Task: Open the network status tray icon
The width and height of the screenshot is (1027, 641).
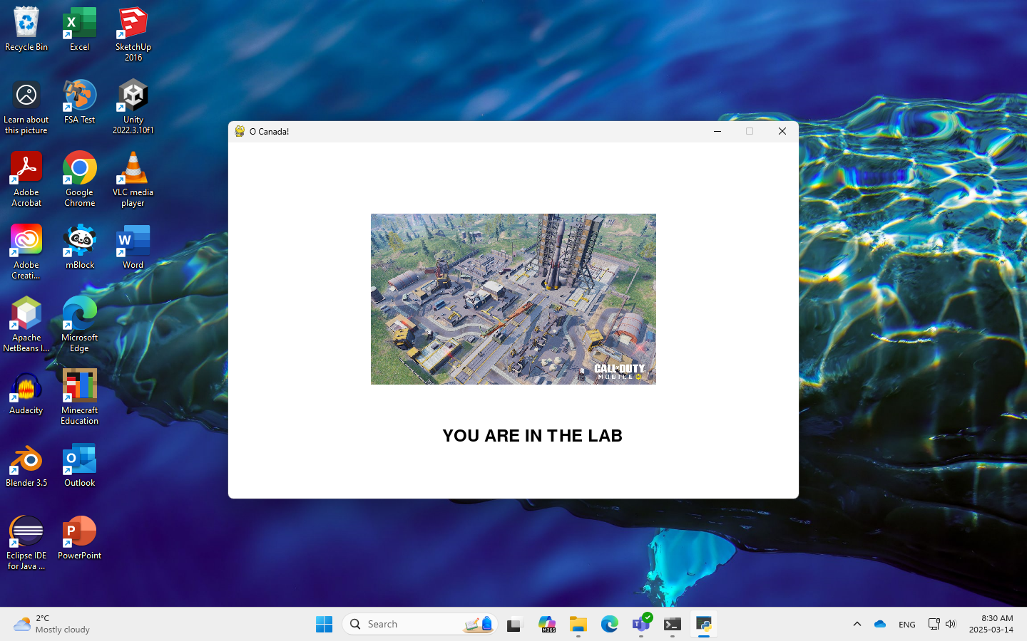Action: pyautogui.click(x=934, y=624)
